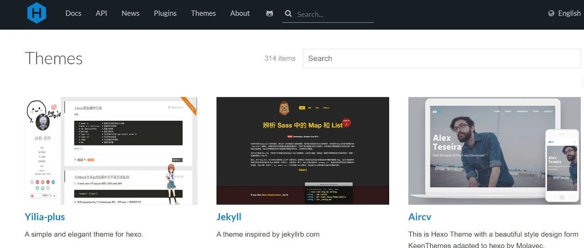This screenshot has height=248, width=584.
Task: Go to the API page
Action: [101, 13]
